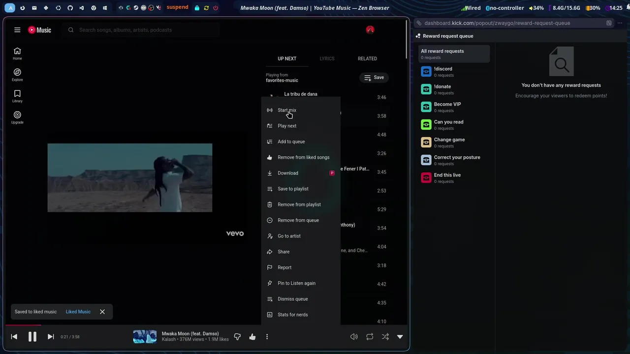
Task: Open the Kick window three-dot menu
Action: [x=620, y=23]
